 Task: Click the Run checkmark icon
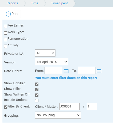(x=8, y=14)
